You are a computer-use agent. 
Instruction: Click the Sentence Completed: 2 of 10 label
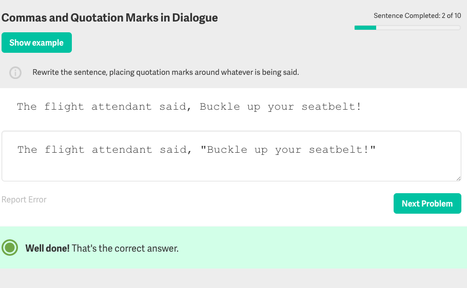(x=417, y=16)
